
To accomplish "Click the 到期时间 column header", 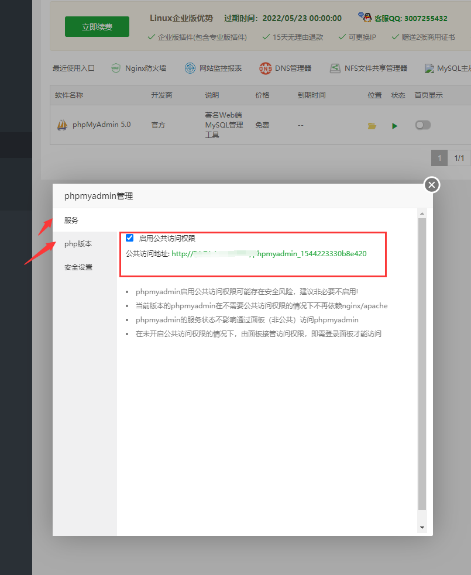I will pyautogui.click(x=311, y=95).
